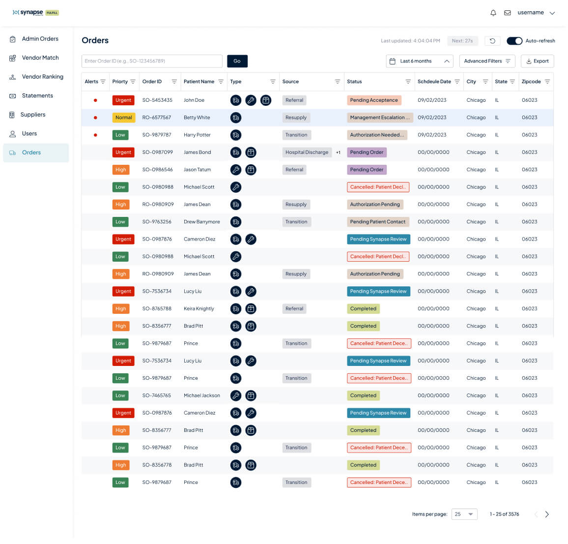Open the Advanced Filters button
This screenshot has height=544, width=568.
(487, 61)
